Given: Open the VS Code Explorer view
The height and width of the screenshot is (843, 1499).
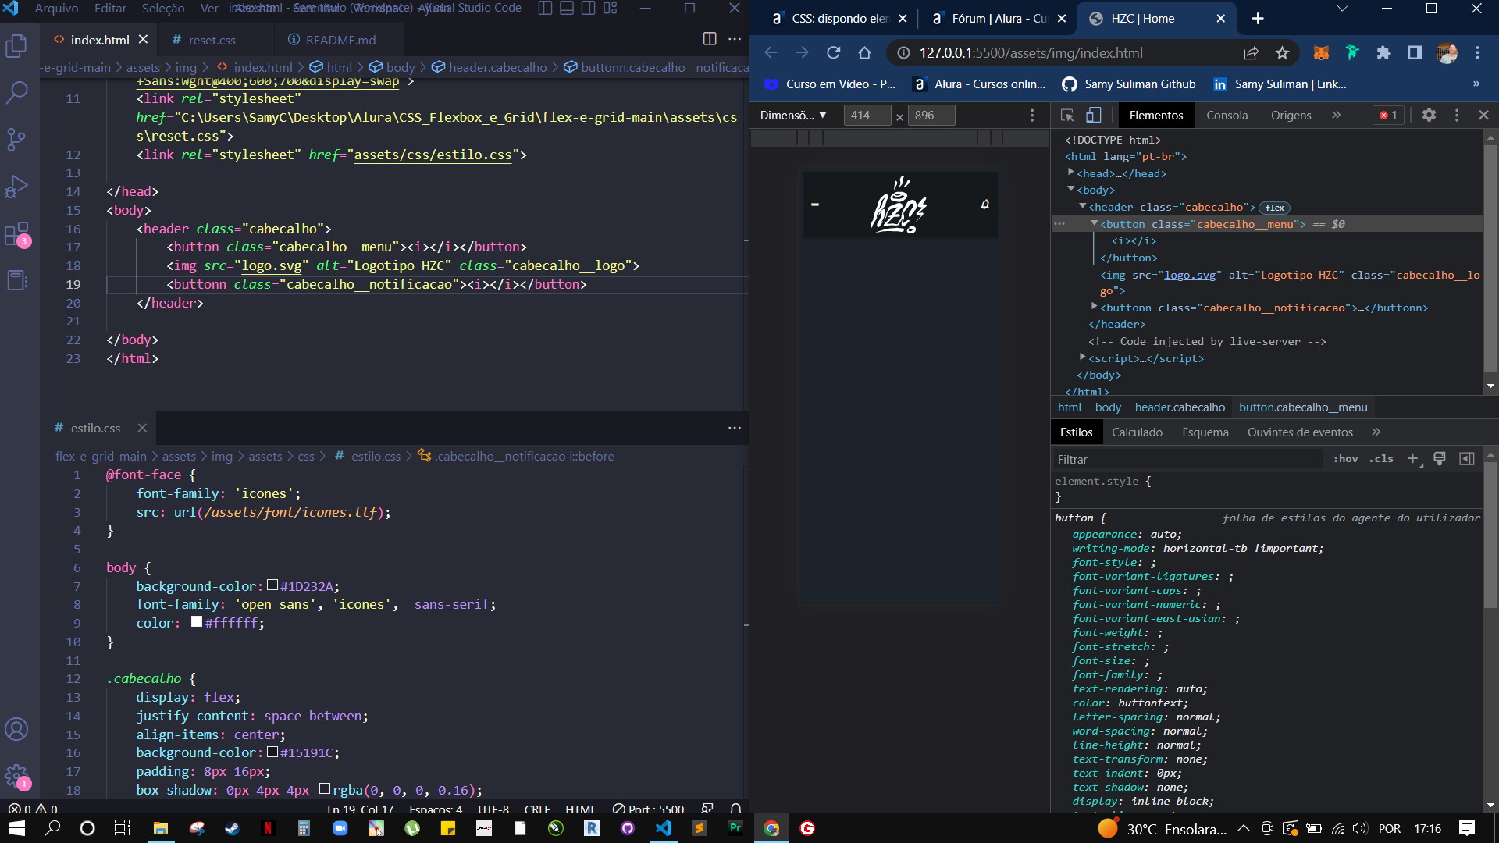Looking at the screenshot, I should 16,46.
